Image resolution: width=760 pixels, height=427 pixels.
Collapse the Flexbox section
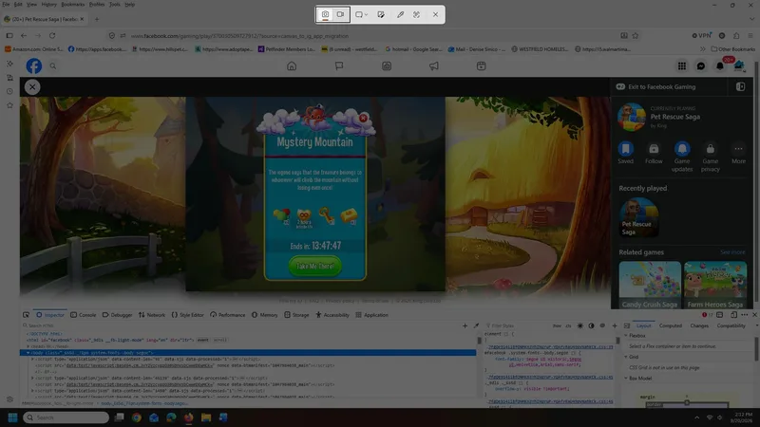tap(626, 336)
